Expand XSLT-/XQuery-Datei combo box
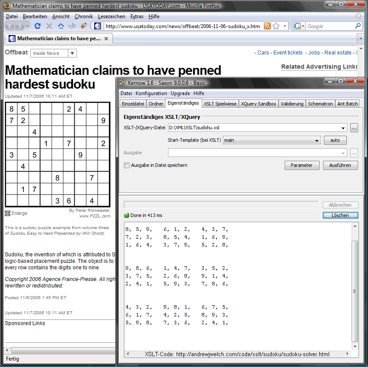Image resolution: width=368 pixels, height=367 pixels. (343, 128)
